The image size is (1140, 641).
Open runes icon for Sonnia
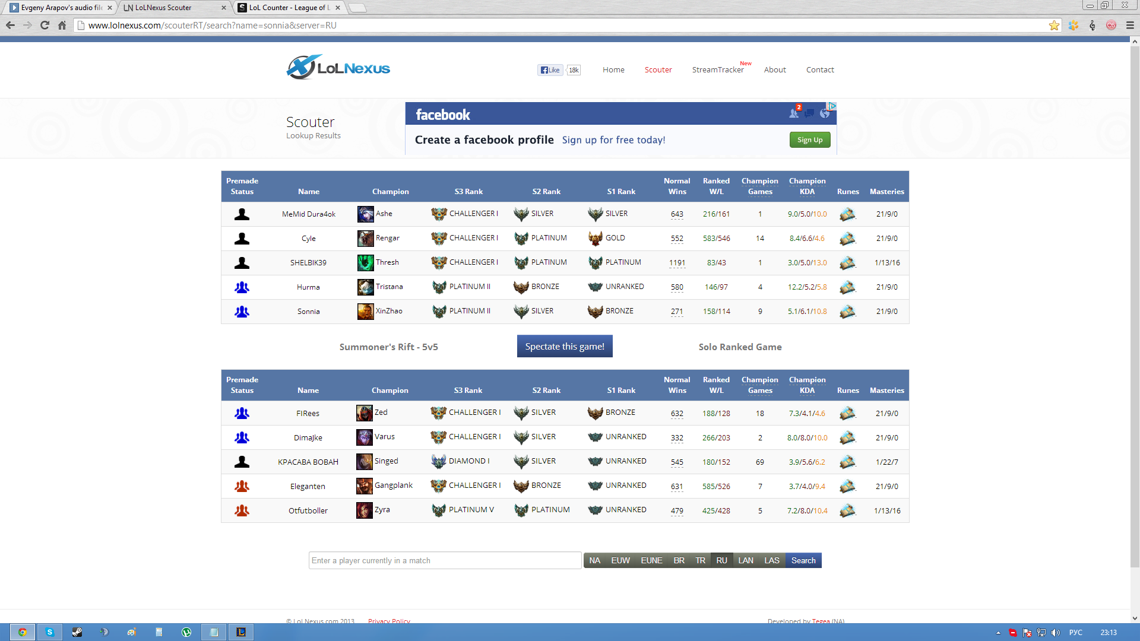pos(847,312)
